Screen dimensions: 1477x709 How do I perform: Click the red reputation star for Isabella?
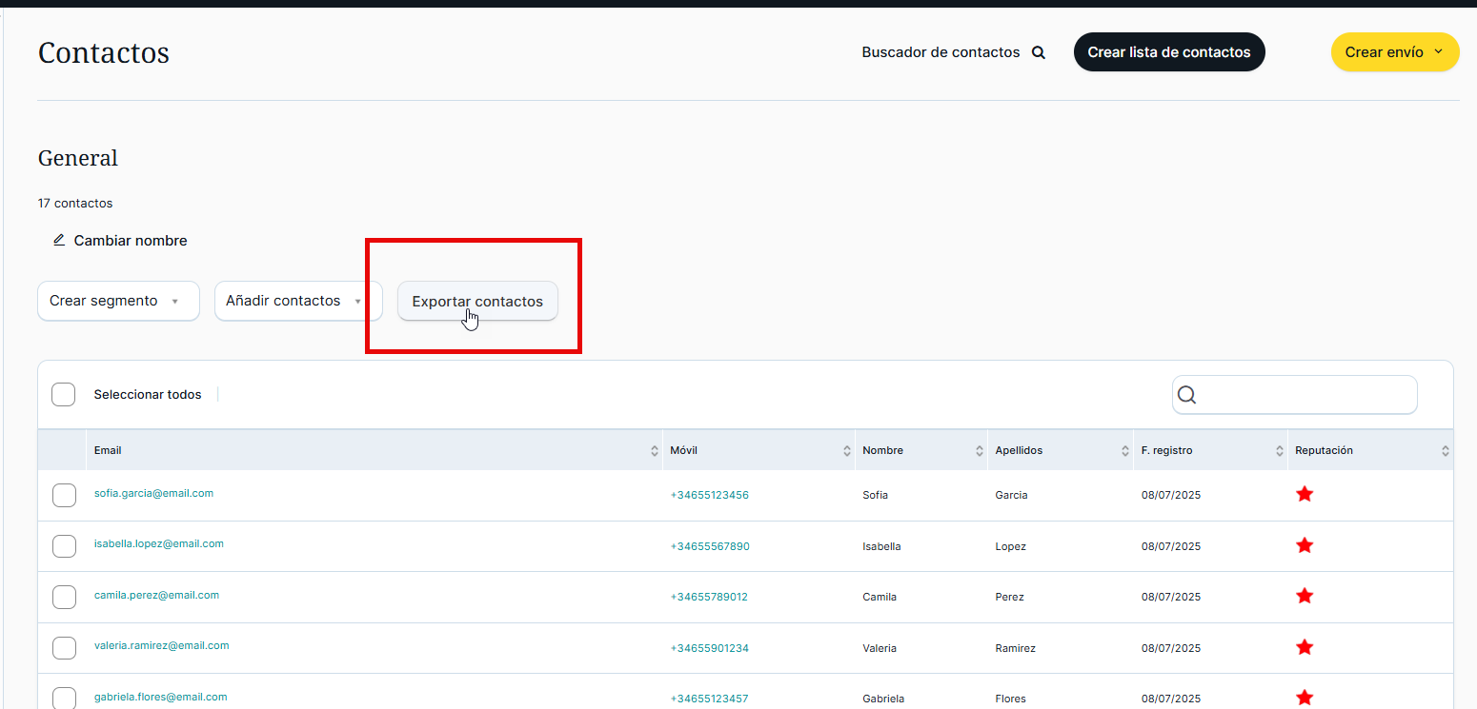(x=1305, y=545)
